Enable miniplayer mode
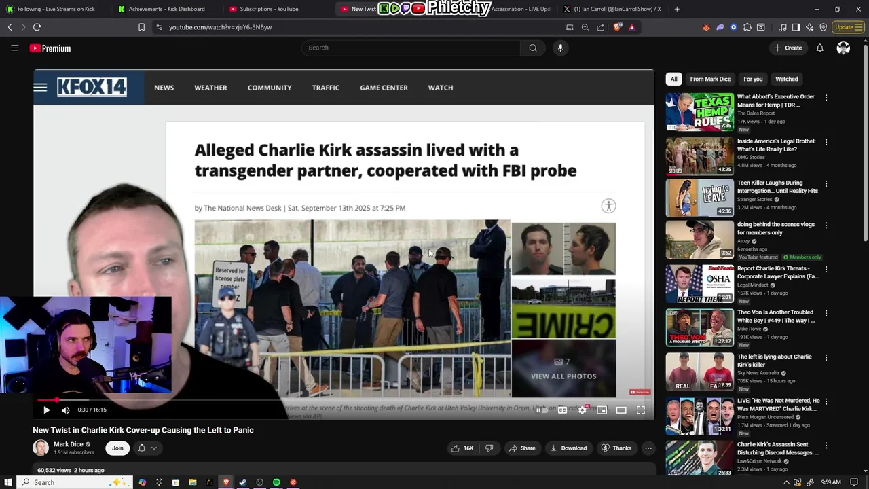869x489 pixels. [602, 410]
